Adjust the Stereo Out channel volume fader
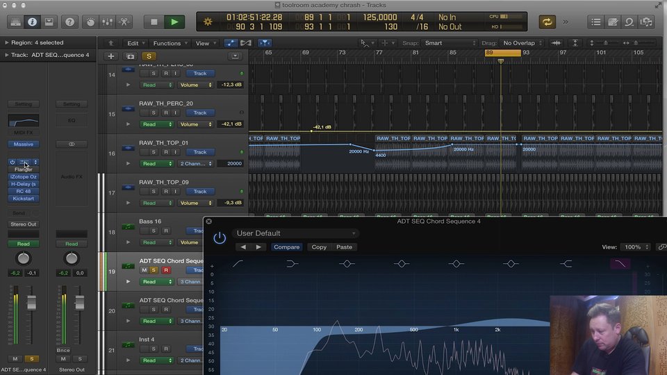 (x=79, y=302)
